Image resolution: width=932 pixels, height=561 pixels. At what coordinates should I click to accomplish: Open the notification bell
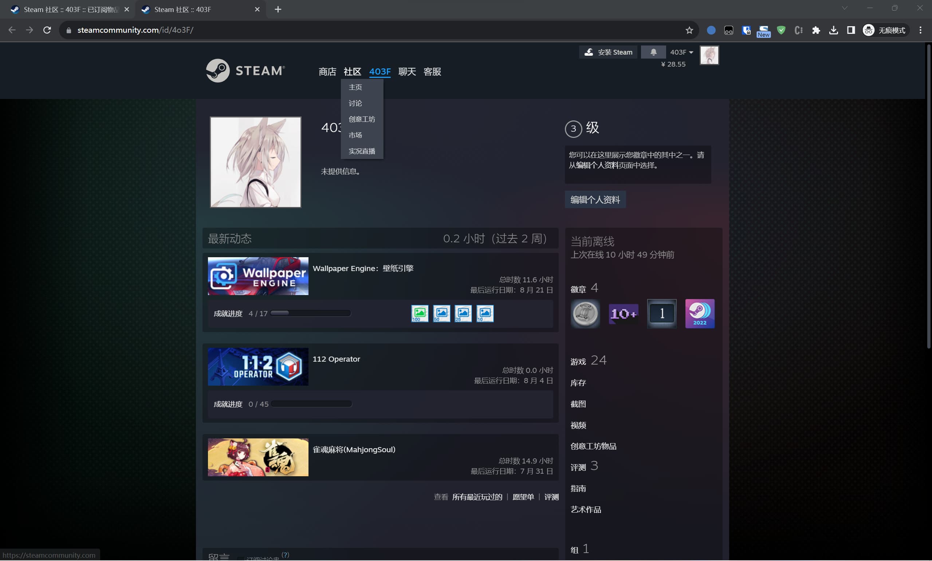[653, 52]
